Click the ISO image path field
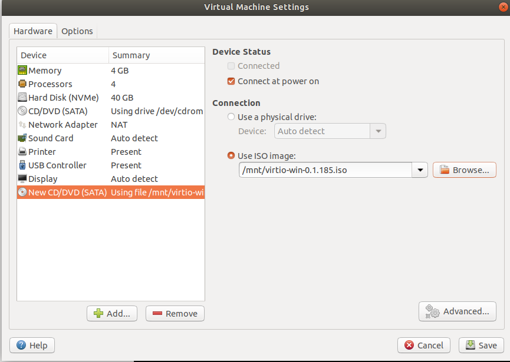The height and width of the screenshot is (362, 510). pos(325,170)
